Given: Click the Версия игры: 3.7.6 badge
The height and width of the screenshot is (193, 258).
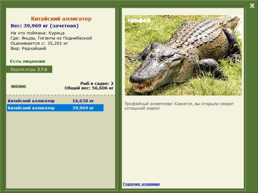Looking at the screenshot, I should coord(29,69).
